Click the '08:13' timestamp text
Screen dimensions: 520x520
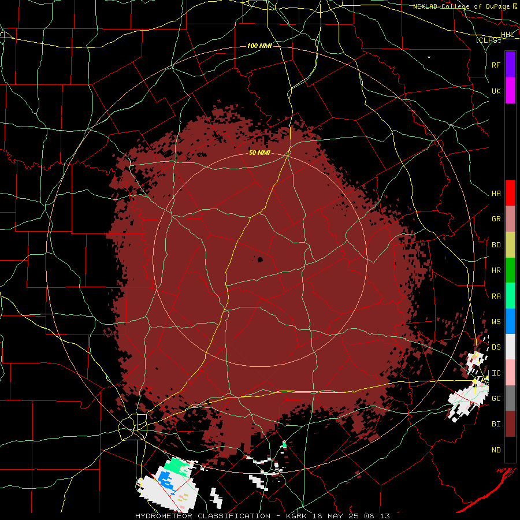pos(376,516)
